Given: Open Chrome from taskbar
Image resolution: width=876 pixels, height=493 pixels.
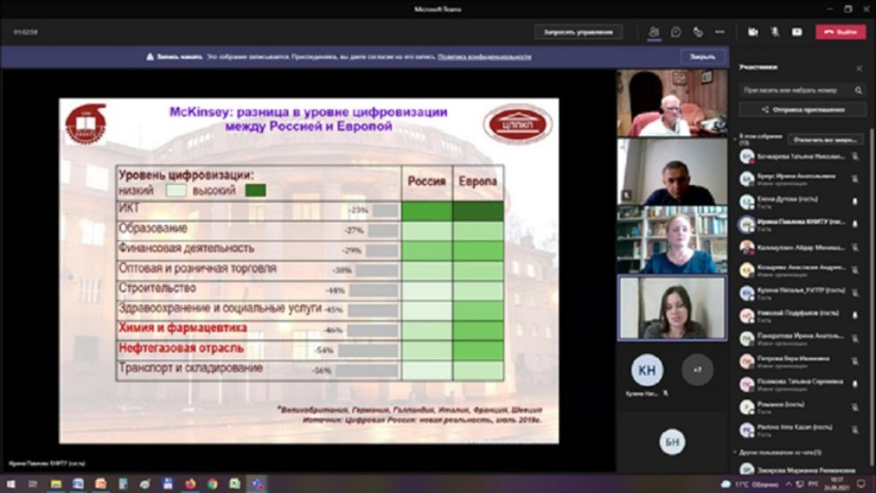Looking at the screenshot, I should 213,484.
